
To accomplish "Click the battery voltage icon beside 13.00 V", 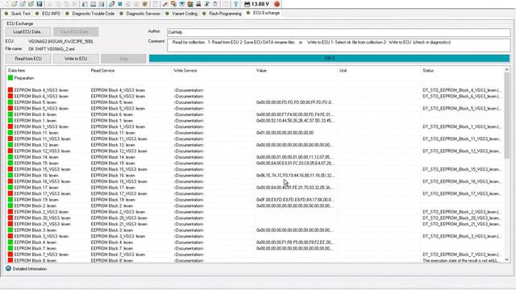I will tap(248, 4).
